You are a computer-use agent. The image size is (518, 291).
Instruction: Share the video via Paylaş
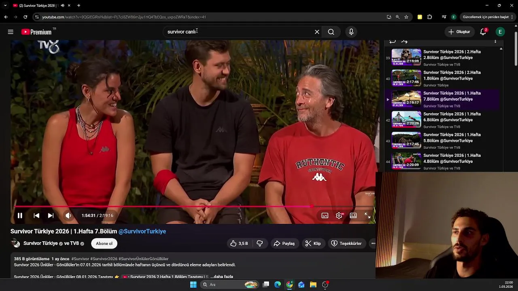point(284,243)
